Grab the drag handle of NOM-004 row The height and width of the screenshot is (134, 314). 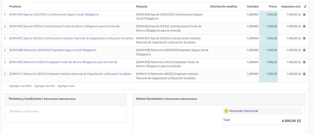click(x=5, y=15)
